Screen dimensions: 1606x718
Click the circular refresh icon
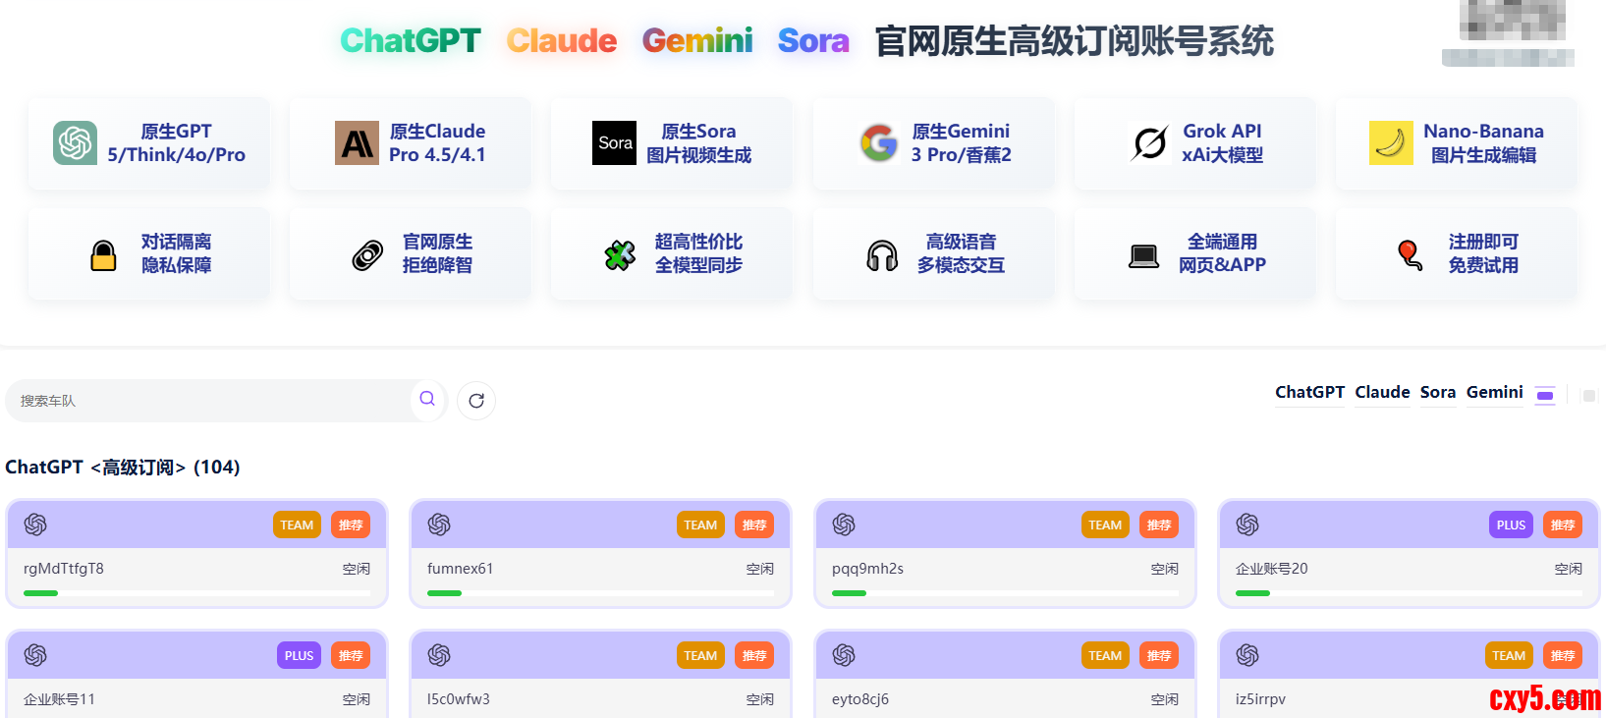click(476, 401)
